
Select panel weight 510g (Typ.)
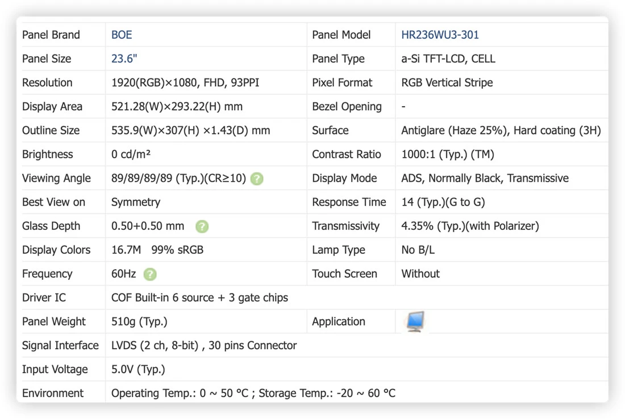(x=139, y=321)
